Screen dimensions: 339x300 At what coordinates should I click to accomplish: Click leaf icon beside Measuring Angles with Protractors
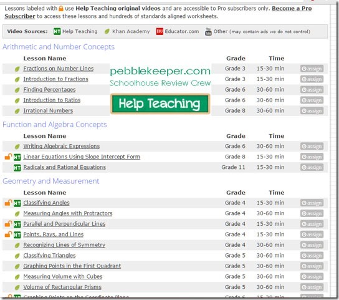(17, 214)
